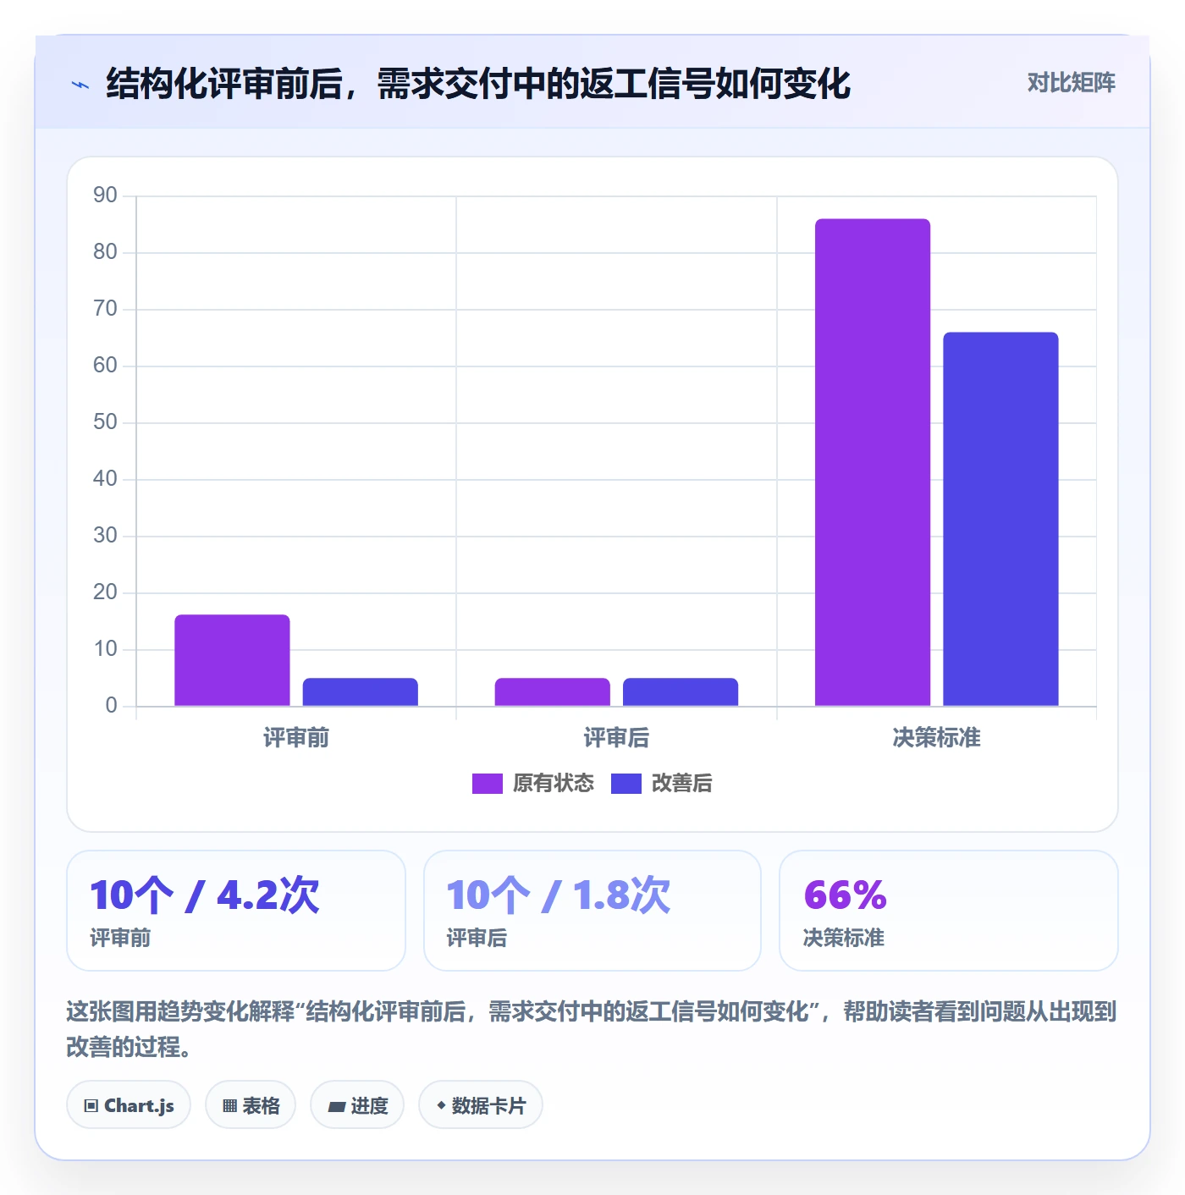
Task: Select the blue 改善后 bar for 评审后
Action: 681,691
